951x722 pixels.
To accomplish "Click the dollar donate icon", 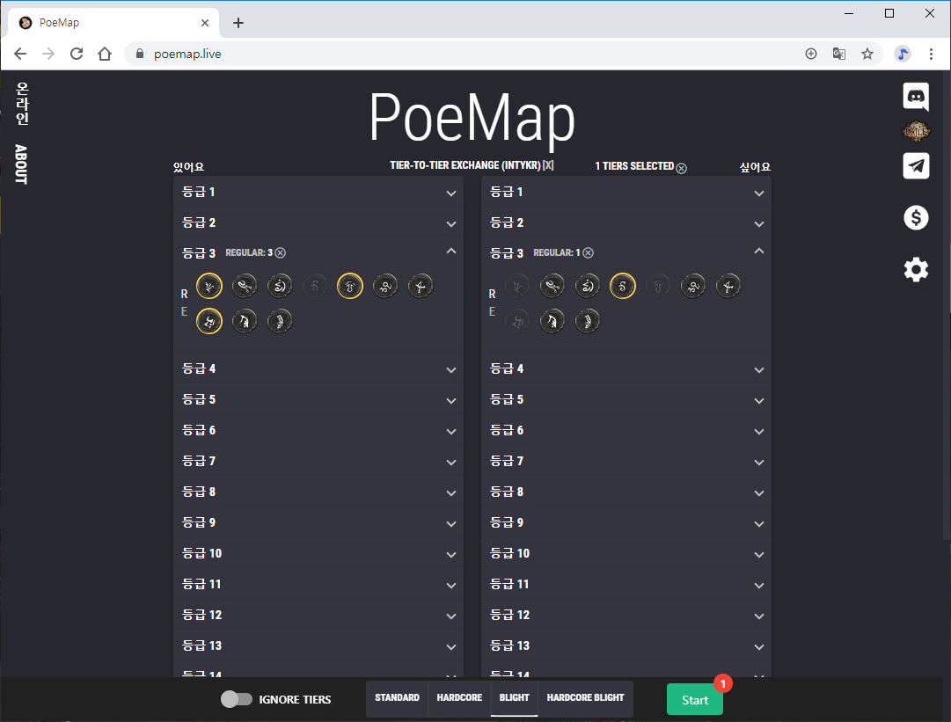I will click(916, 217).
